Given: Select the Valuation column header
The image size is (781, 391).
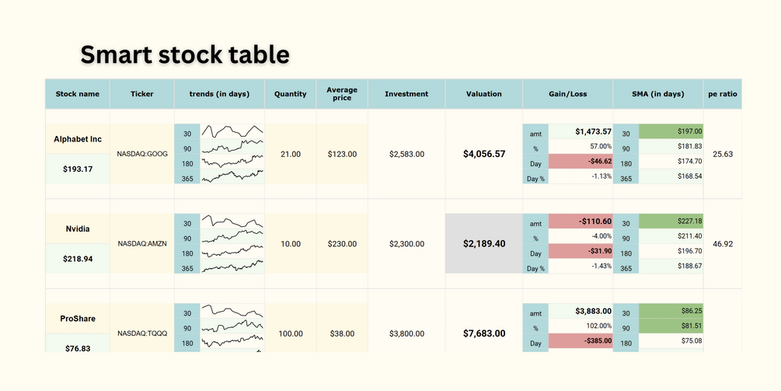Looking at the screenshot, I should pos(484,94).
